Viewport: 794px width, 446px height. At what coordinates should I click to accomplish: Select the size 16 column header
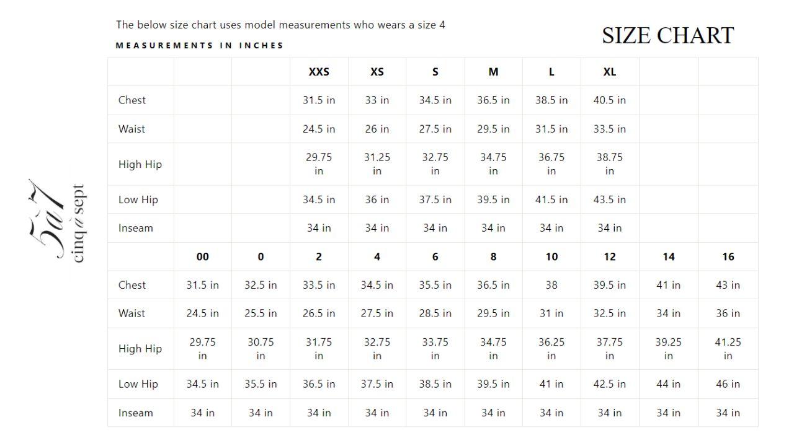coord(728,256)
